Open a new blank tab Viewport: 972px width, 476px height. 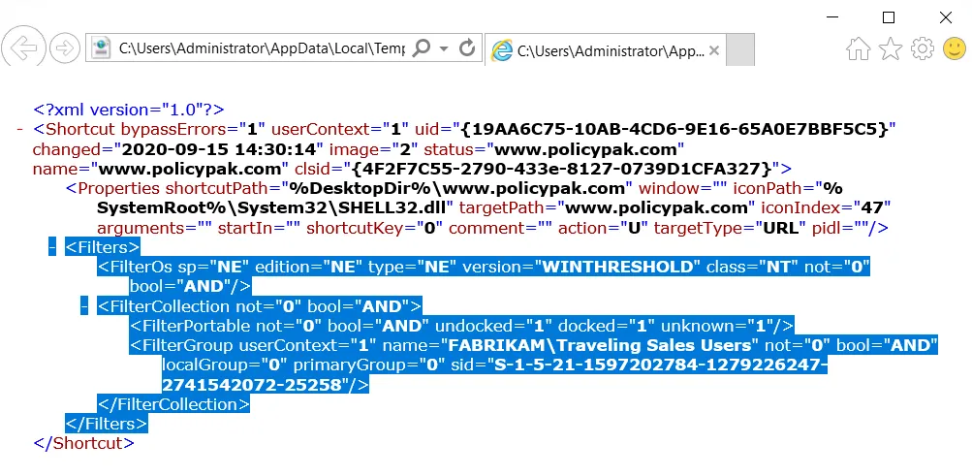point(739,49)
